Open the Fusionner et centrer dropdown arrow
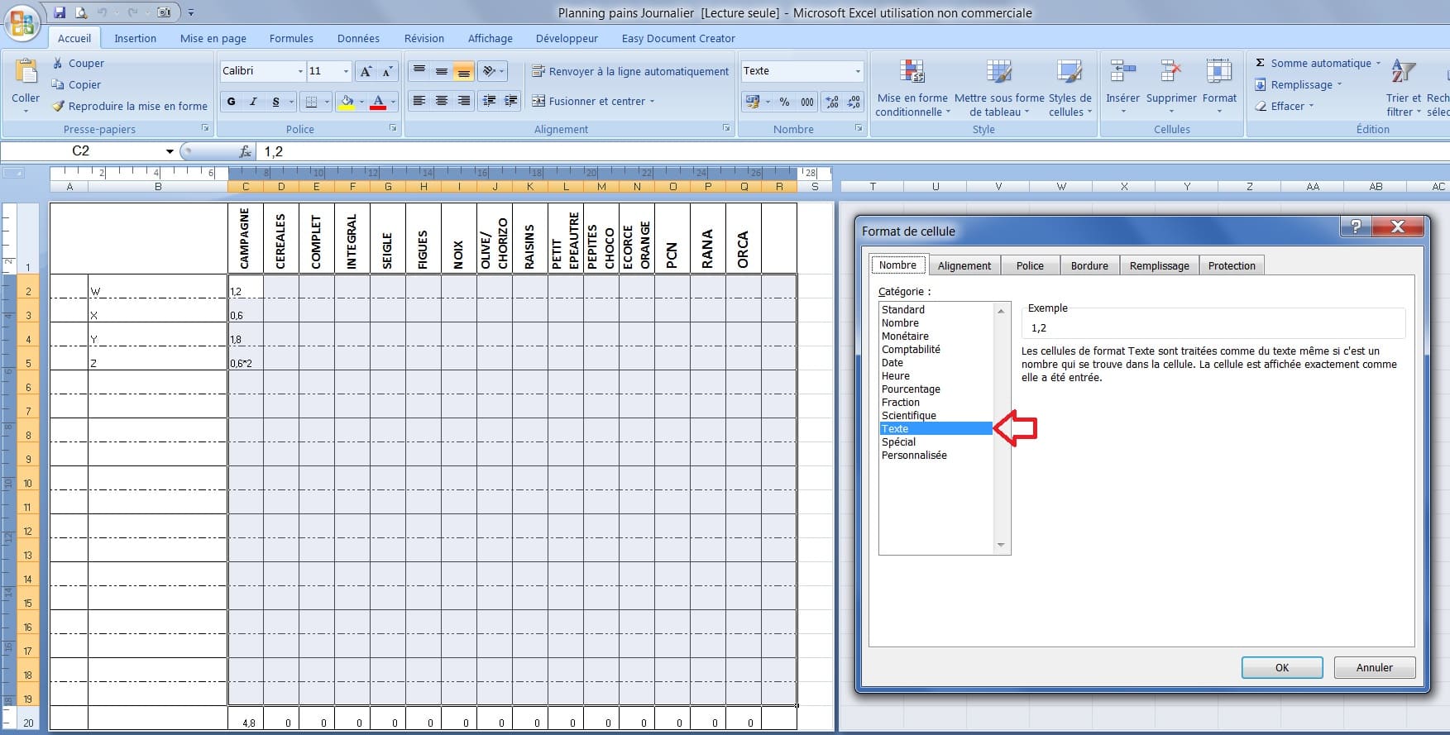 click(652, 102)
